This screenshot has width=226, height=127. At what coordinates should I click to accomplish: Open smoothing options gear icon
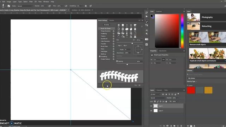coord(86,6)
